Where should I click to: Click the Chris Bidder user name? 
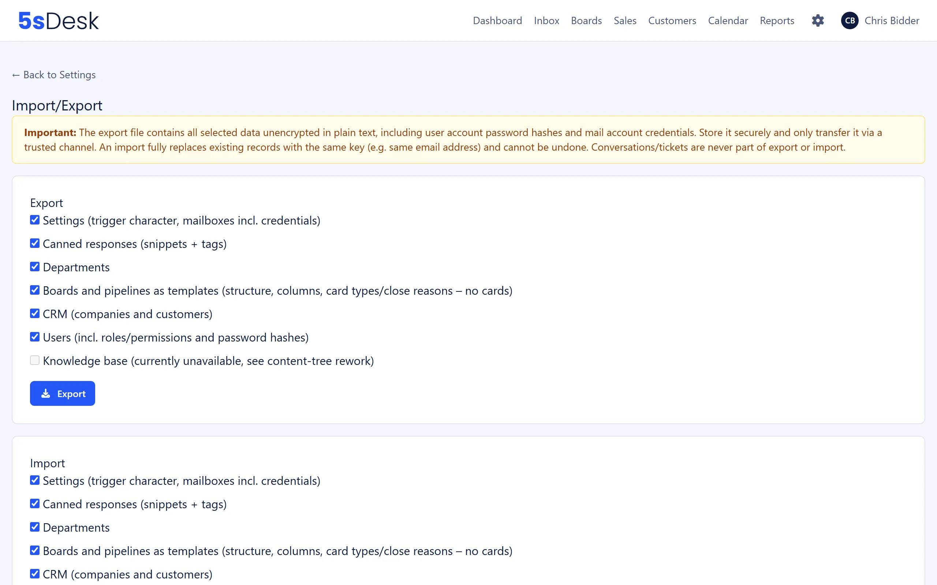click(x=892, y=20)
